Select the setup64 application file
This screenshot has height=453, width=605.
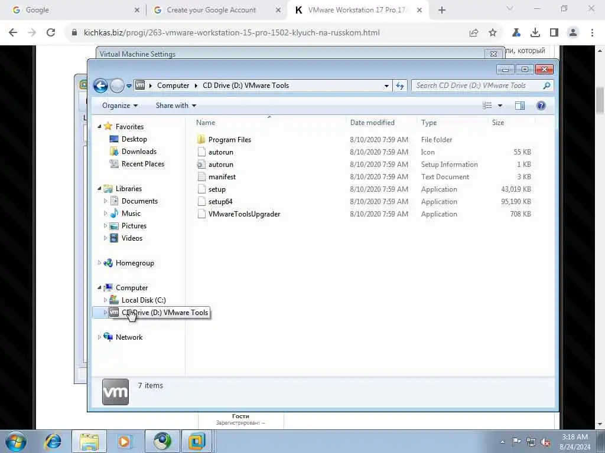coord(220,202)
